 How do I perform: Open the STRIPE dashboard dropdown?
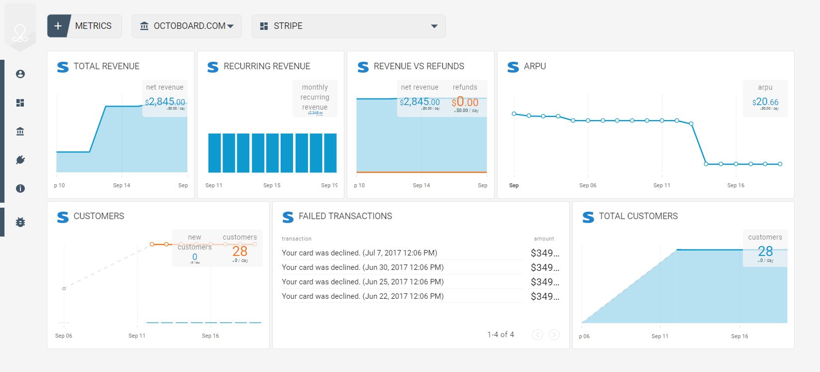click(348, 26)
